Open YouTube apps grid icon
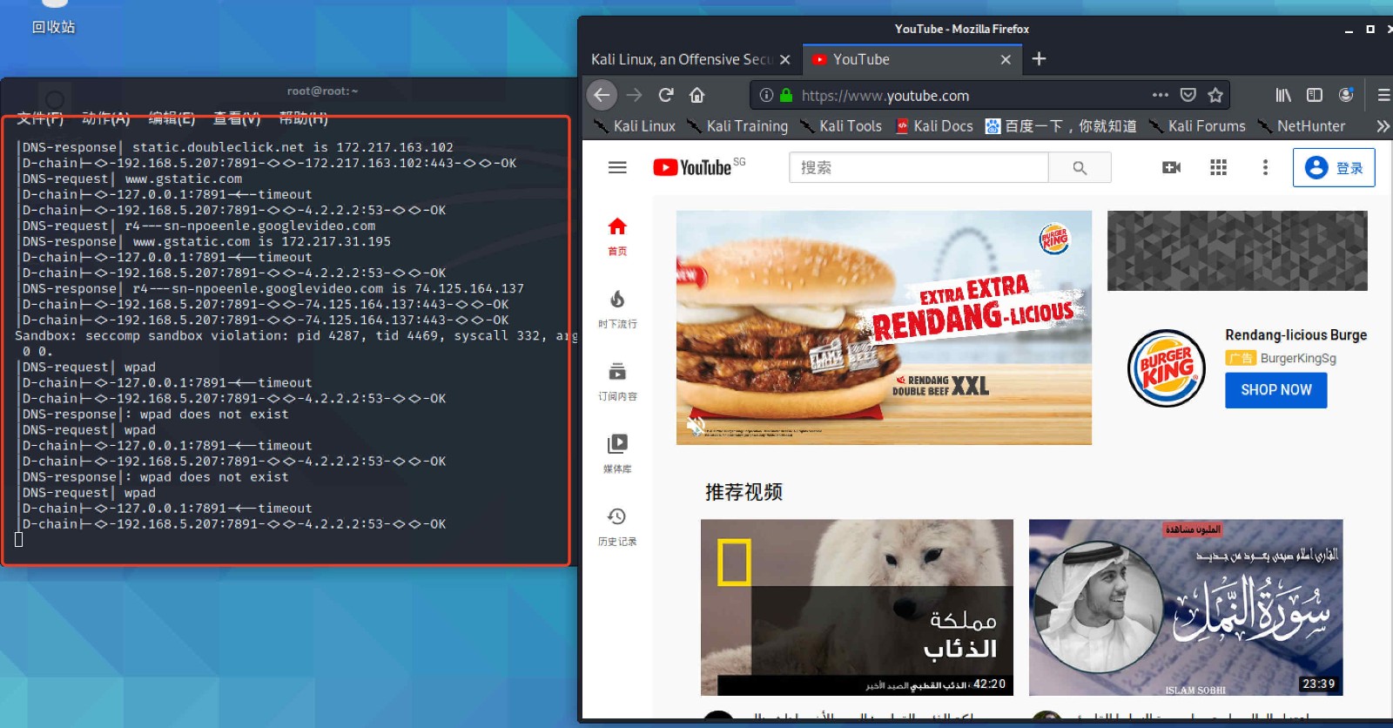Image resolution: width=1393 pixels, height=728 pixels. [x=1219, y=167]
